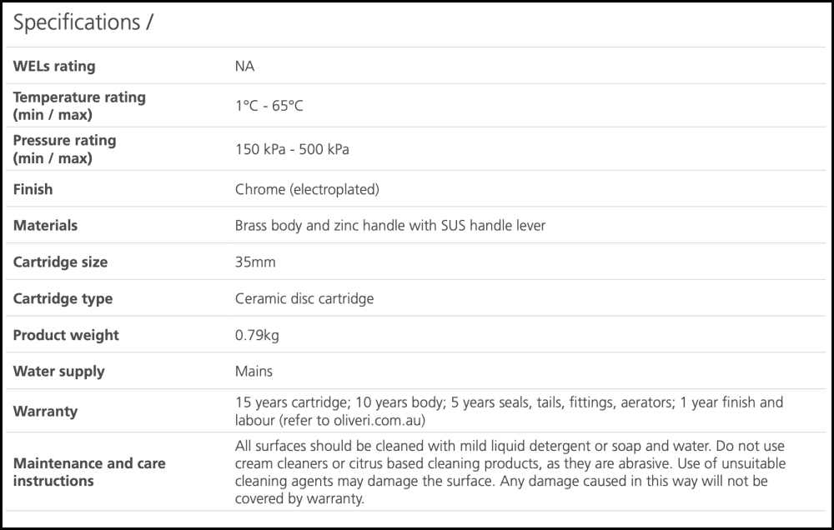Image resolution: width=834 pixels, height=530 pixels.
Task: Select the Chrome (electroplated) finish value
Action: point(307,189)
